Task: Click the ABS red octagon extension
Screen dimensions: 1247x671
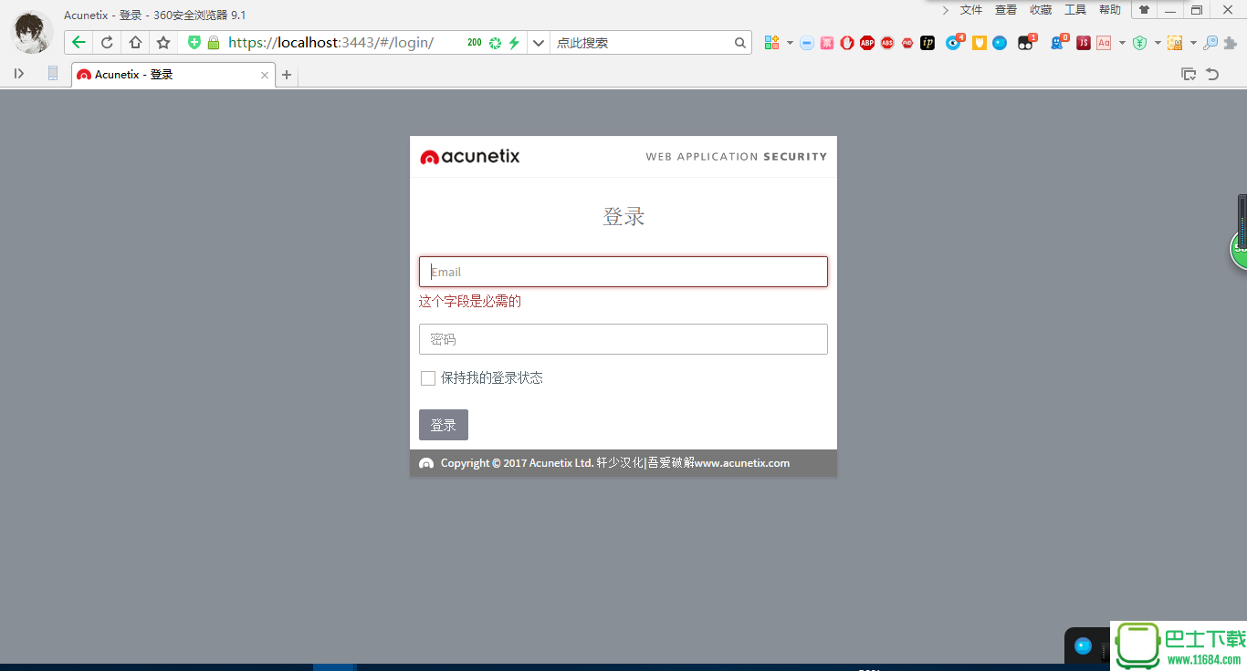Action: (887, 43)
